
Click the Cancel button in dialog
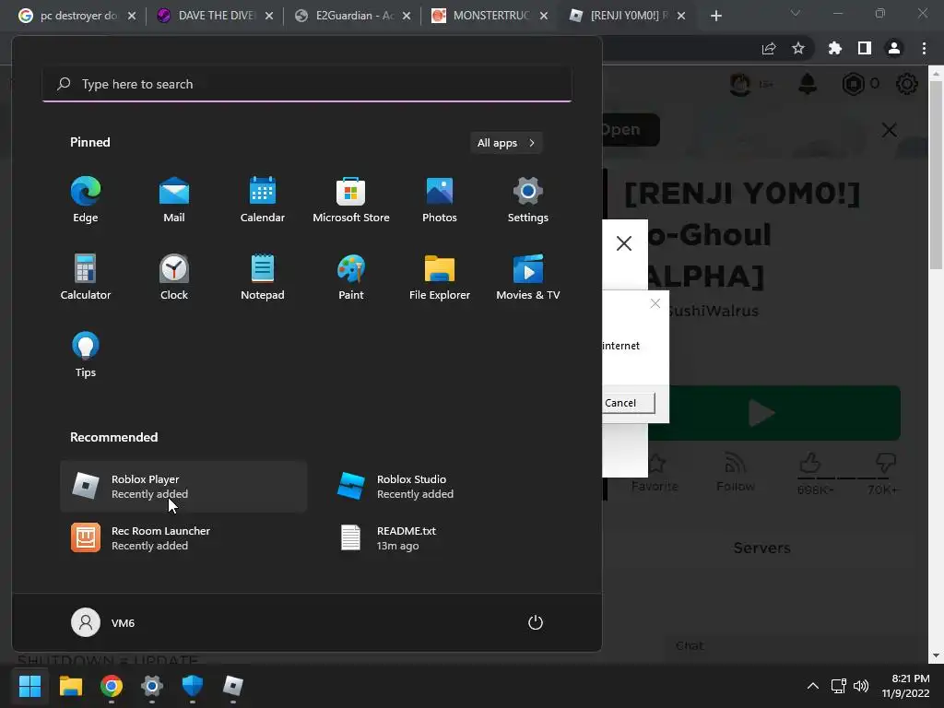627,403
